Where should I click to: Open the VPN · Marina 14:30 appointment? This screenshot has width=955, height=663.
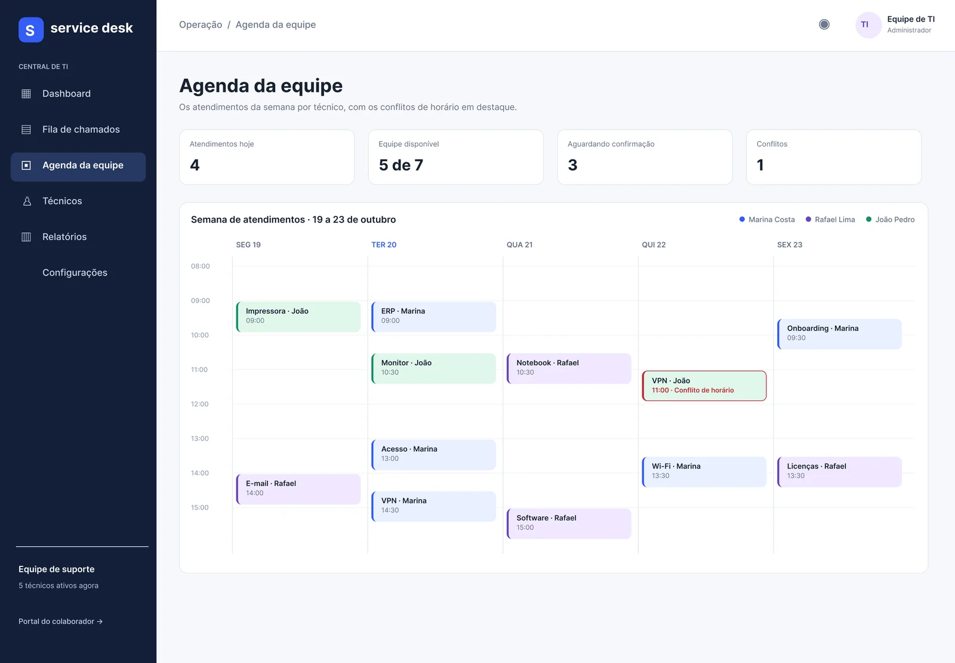point(434,506)
